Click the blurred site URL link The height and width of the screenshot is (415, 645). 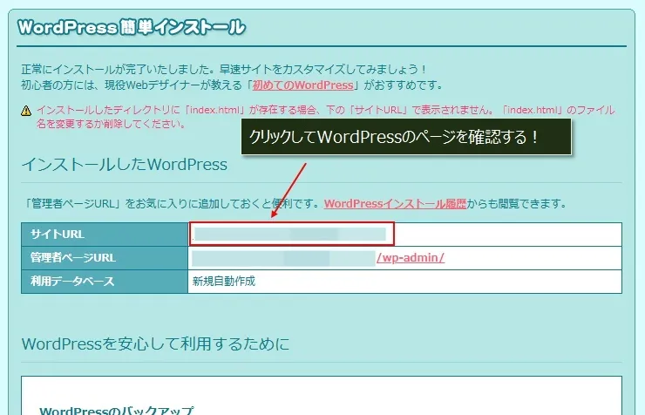pyautogui.click(x=290, y=234)
